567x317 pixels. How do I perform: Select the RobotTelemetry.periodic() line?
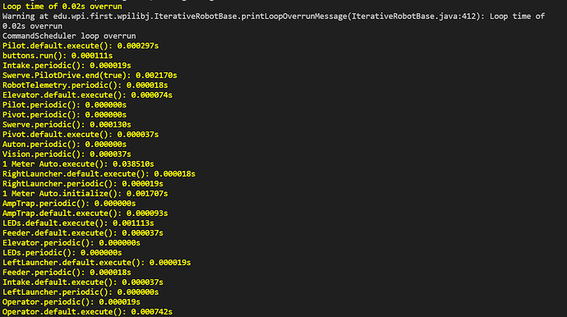pos(85,85)
